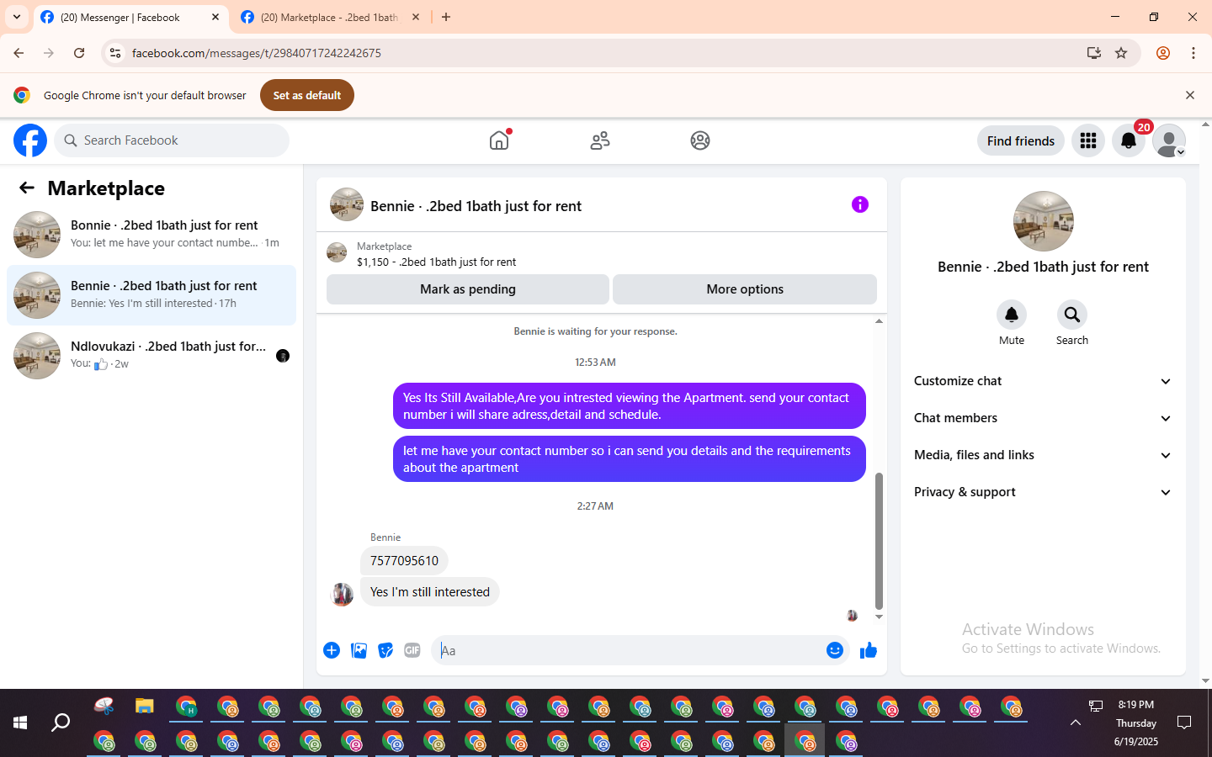Open a new Chrome tab

[446, 17]
